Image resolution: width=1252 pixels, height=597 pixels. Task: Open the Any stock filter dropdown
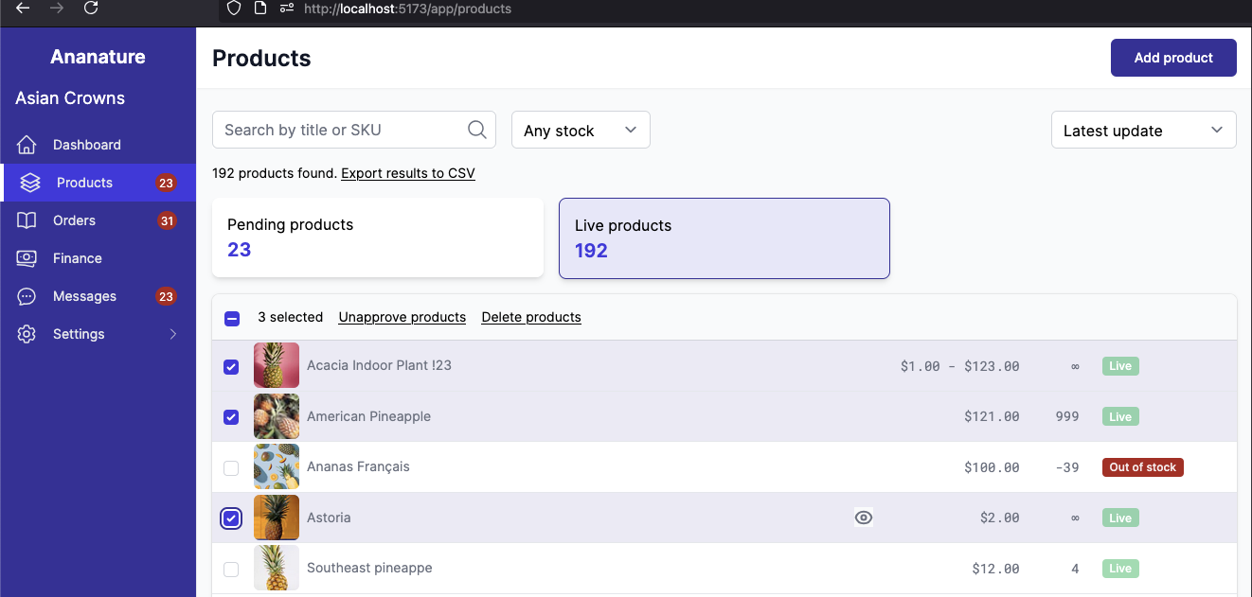(x=580, y=129)
